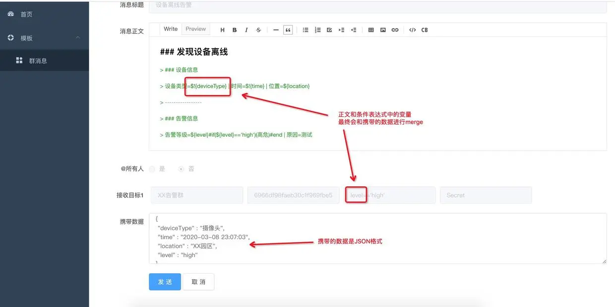Insert task checklist item
Viewport: 615px width, 307px height.
click(329, 30)
